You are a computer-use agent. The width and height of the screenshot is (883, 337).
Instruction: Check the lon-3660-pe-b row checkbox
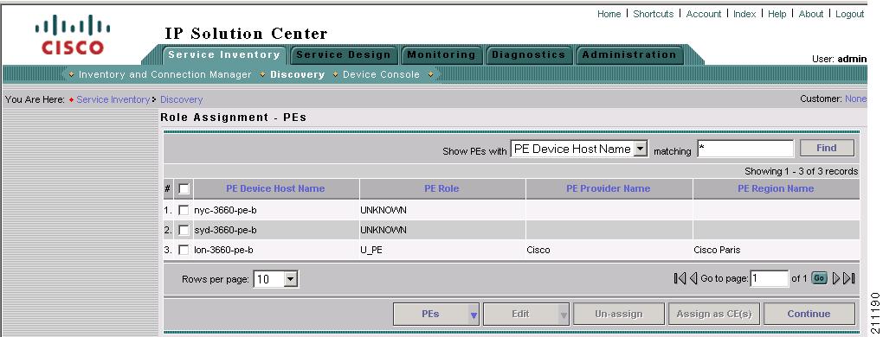(x=184, y=250)
